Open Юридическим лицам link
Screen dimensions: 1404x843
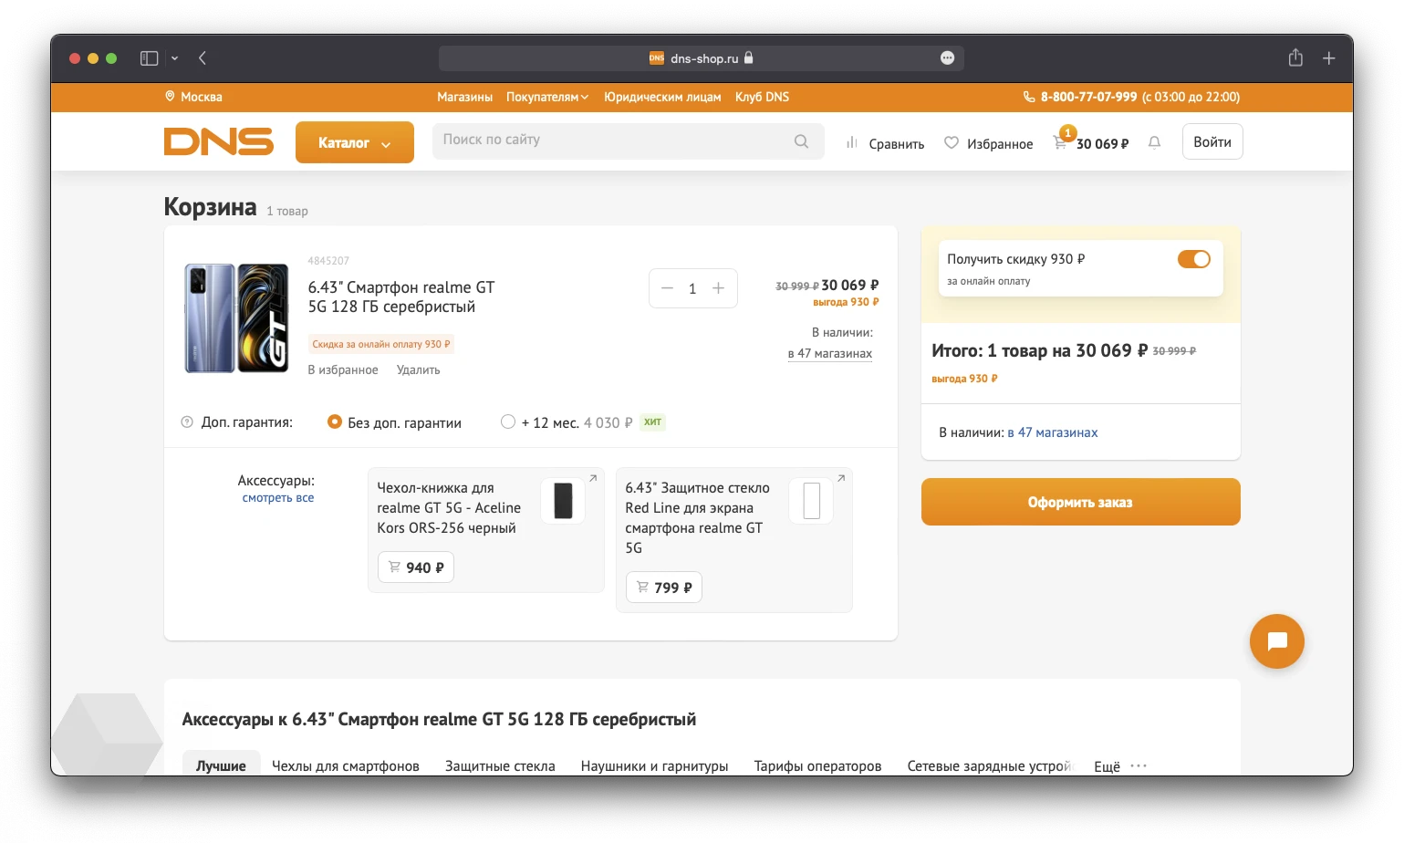(x=662, y=97)
